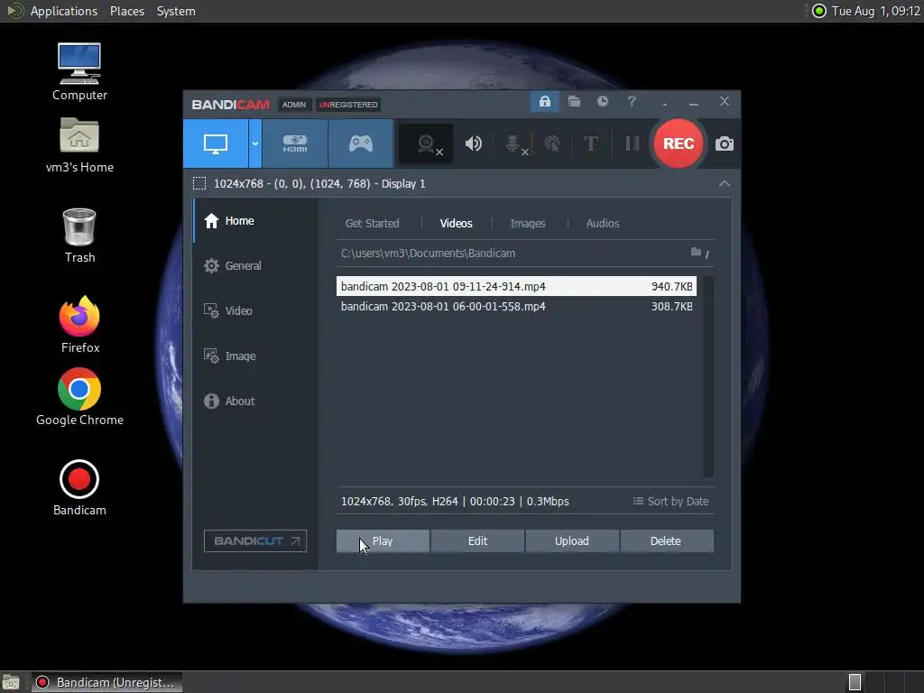Click the green status indicator in top panel
The height and width of the screenshot is (693, 924).
click(819, 11)
